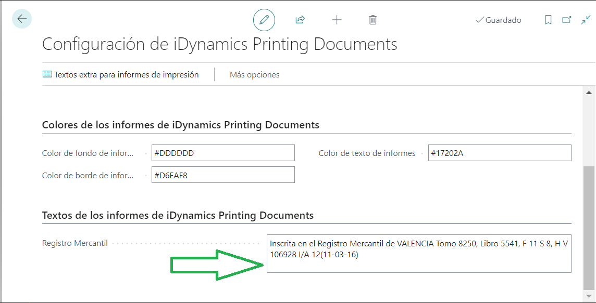Delete record using trash icon
The height and width of the screenshot is (303, 596).
pos(373,20)
